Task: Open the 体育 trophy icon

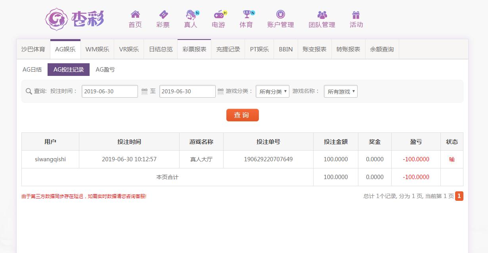Action: point(247,14)
